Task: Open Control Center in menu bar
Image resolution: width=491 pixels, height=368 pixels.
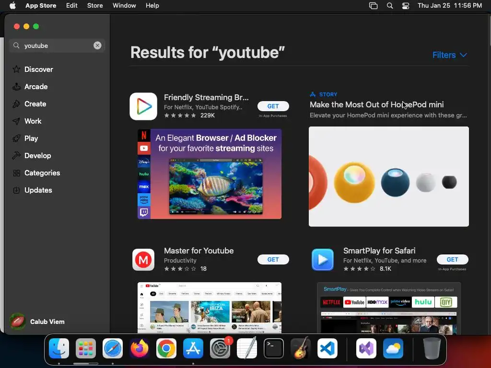Action: pyautogui.click(x=406, y=6)
